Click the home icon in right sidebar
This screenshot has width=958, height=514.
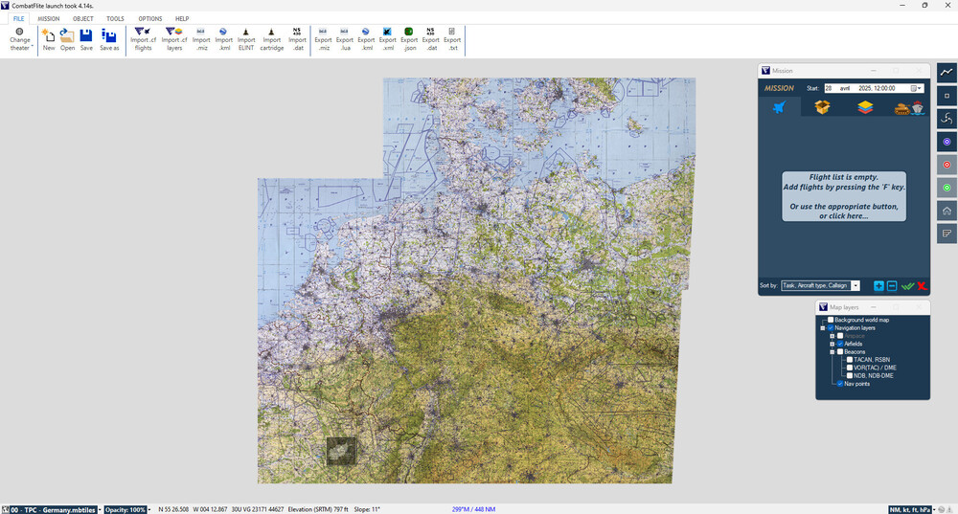[947, 211]
